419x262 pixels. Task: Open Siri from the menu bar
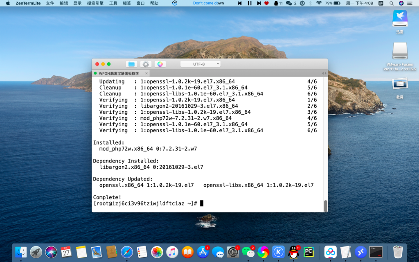coord(401,3)
